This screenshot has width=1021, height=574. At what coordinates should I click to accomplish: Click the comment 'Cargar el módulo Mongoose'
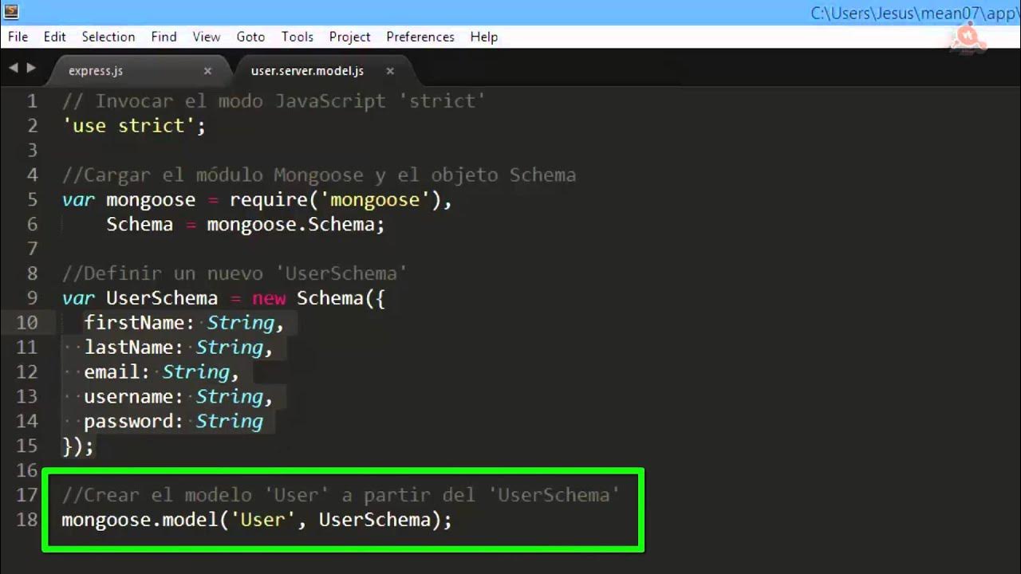[x=319, y=175]
